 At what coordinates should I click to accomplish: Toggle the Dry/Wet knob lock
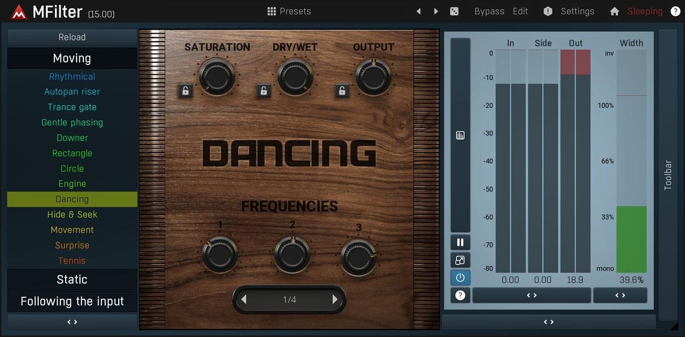263,90
